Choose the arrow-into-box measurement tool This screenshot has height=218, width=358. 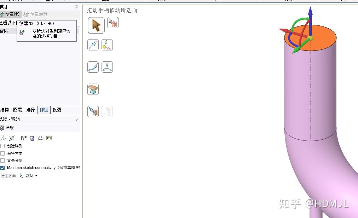[93, 111]
